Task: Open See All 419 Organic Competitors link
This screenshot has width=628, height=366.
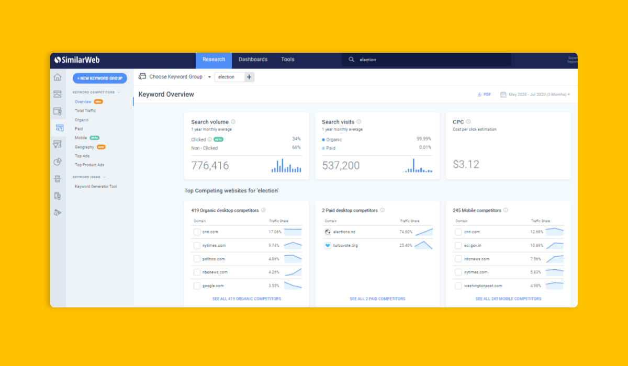Action: 246,299
